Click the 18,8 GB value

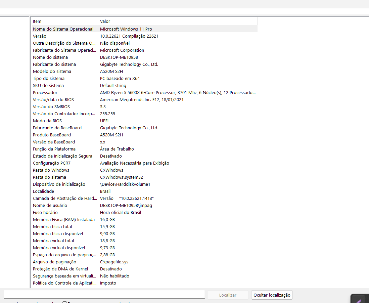[x=107, y=241]
